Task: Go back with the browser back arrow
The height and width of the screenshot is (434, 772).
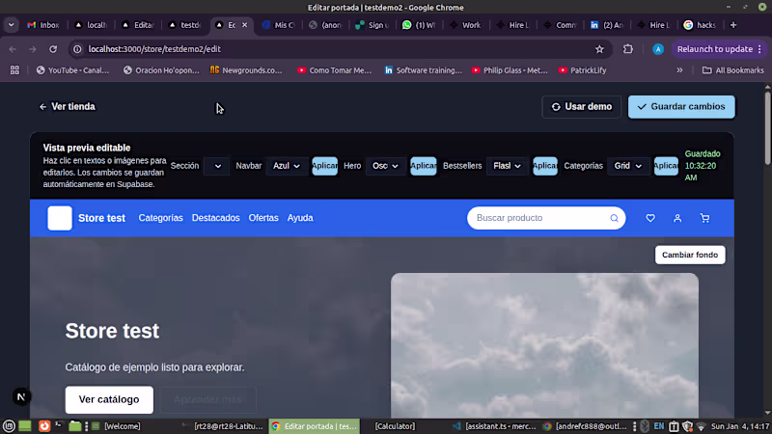Action: tap(13, 49)
